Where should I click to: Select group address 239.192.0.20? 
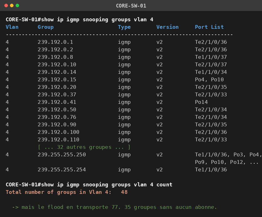[57, 87]
